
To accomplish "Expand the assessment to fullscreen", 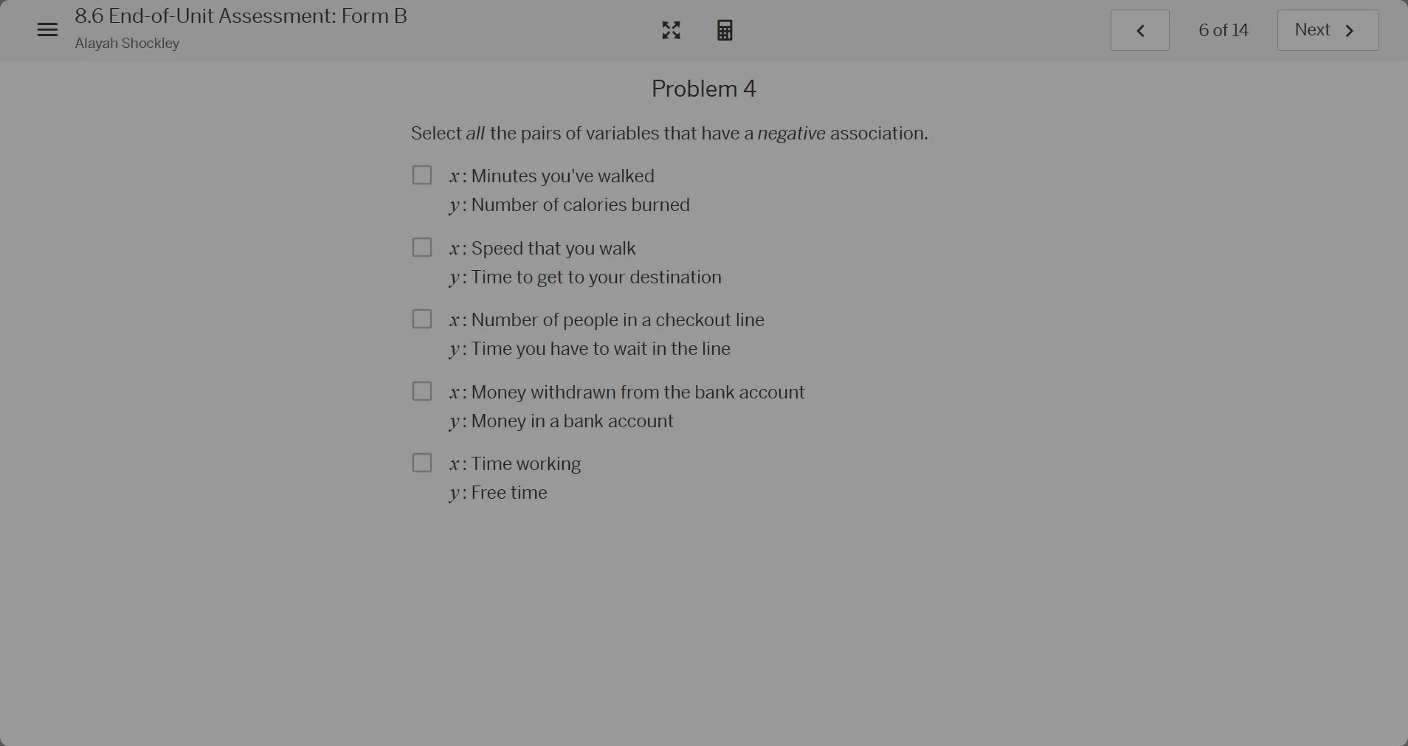I will coord(671,30).
